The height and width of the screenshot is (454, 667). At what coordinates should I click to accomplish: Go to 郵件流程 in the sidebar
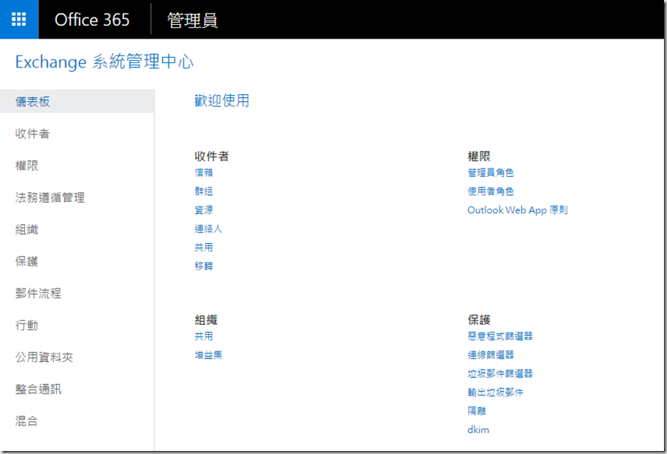click(x=38, y=293)
